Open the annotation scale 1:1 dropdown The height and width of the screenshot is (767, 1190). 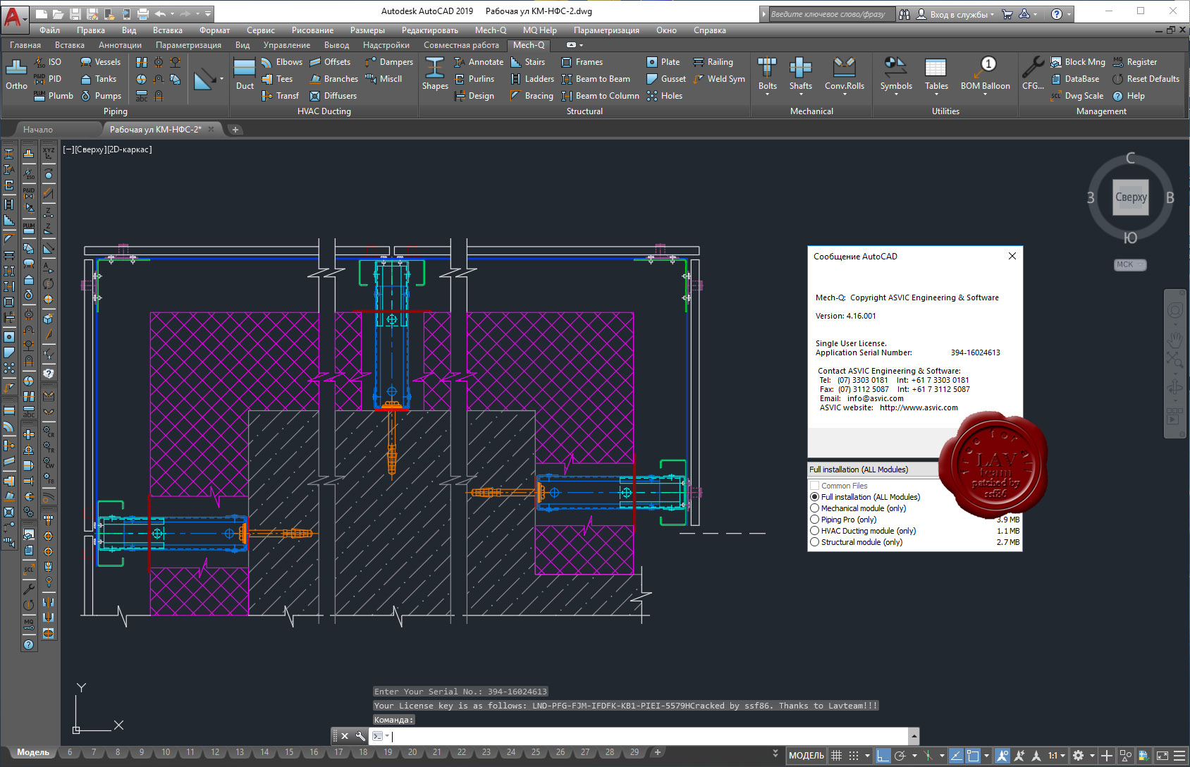click(1056, 756)
